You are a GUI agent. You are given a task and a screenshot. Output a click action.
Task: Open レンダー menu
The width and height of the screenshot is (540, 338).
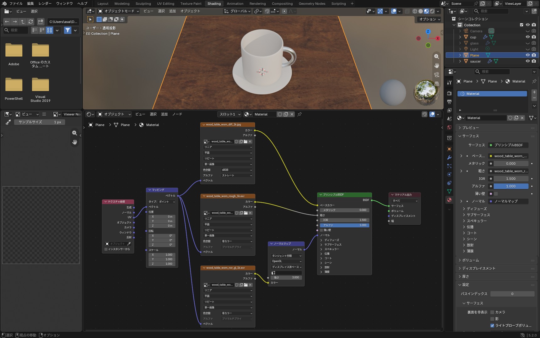click(x=45, y=4)
